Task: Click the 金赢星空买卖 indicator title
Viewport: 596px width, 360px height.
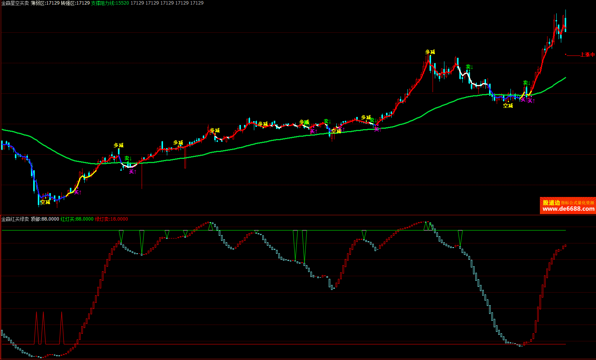Action: [x=15, y=3]
